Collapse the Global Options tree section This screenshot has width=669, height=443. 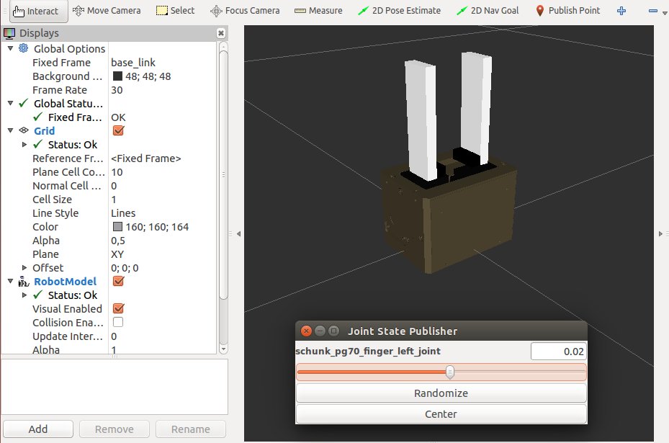[x=10, y=48]
